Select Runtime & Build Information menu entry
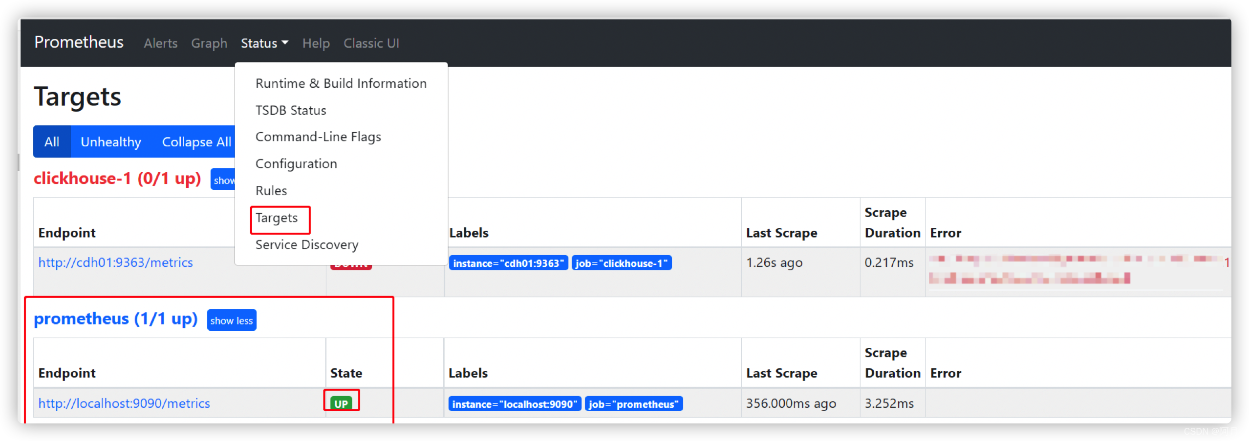 (341, 83)
